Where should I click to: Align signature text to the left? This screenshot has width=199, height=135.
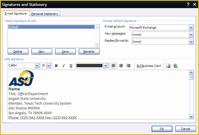[113, 66]
